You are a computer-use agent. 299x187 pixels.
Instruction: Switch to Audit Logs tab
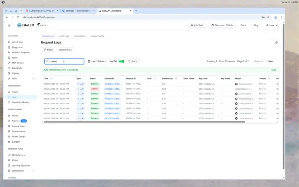point(64,36)
